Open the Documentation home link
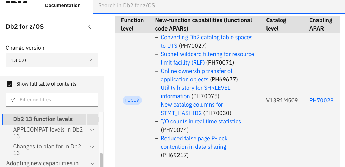 coord(63,6)
